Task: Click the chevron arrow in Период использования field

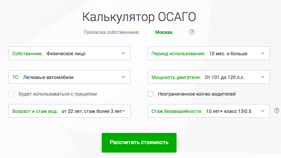Action: tap(262, 53)
